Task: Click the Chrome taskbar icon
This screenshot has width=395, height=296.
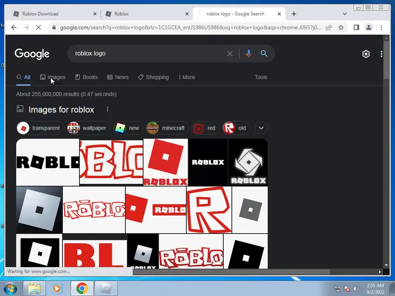Action: coord(82,288)
